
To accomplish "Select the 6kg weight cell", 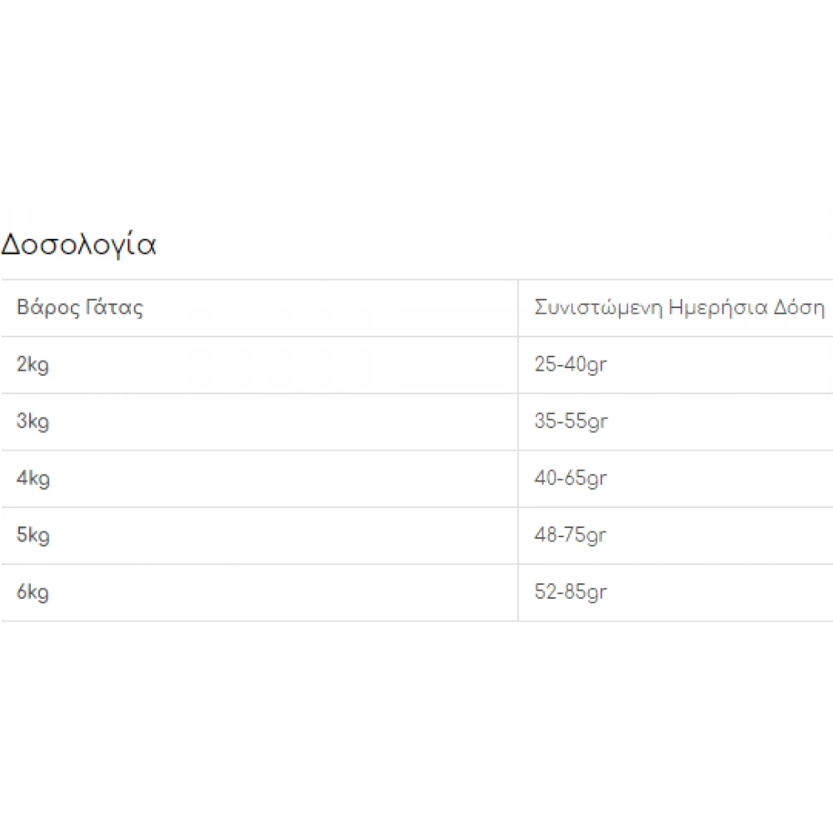I will pyautogui.click(x=32, y=592).
